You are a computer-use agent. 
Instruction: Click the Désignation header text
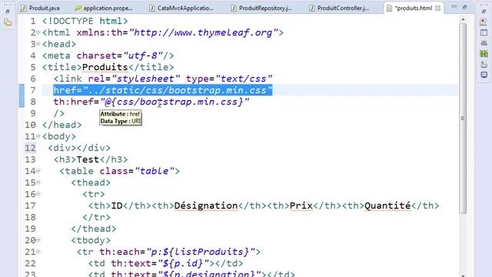206,205
